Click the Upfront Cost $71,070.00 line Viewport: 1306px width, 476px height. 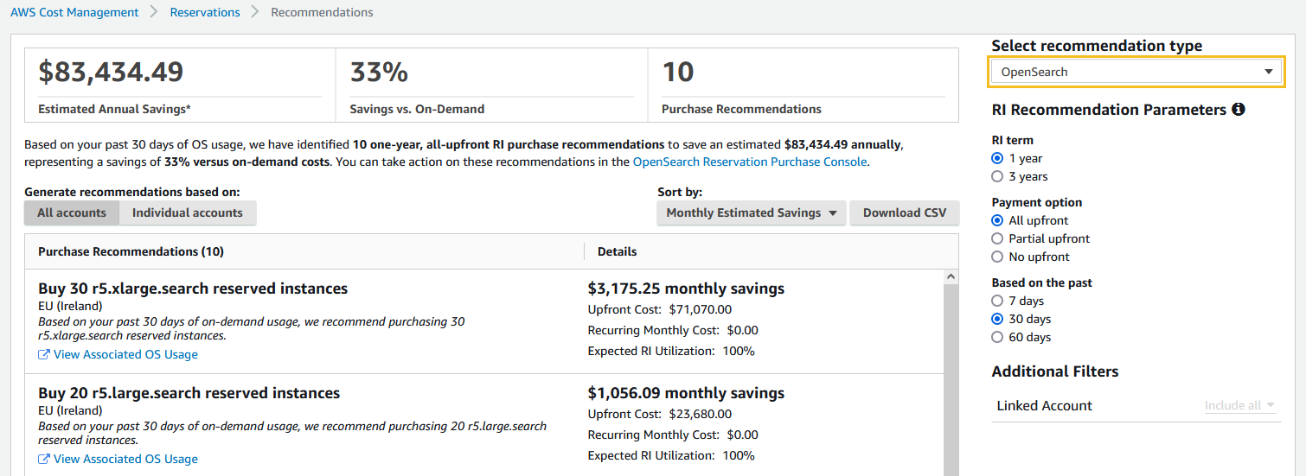tap(660, 309)
